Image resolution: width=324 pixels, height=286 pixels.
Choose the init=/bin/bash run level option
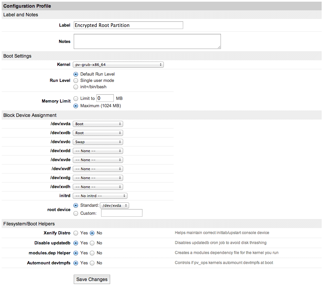[x=76, y=87]
